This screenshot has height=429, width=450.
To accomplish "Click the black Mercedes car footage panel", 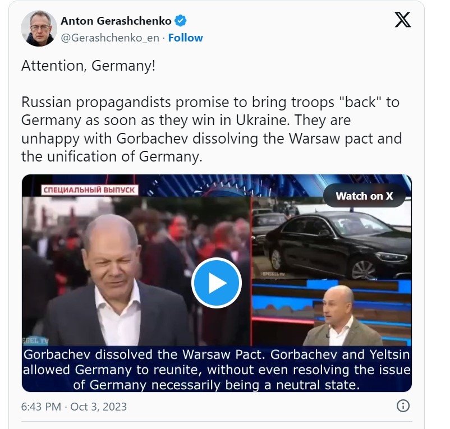I will 332,238.
